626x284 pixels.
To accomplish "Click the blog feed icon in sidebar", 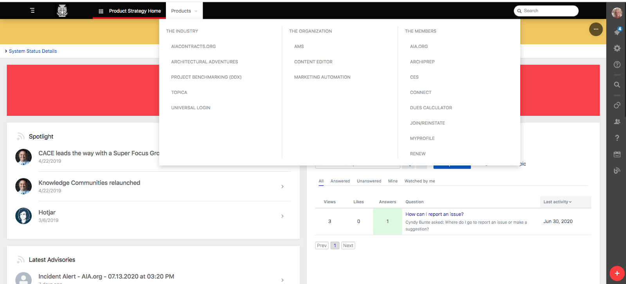I will [x=617, y=171].
